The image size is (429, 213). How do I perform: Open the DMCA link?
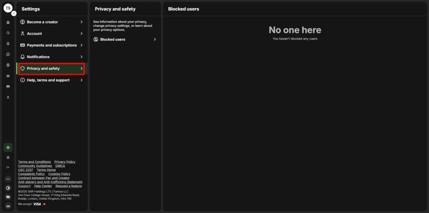60,166
